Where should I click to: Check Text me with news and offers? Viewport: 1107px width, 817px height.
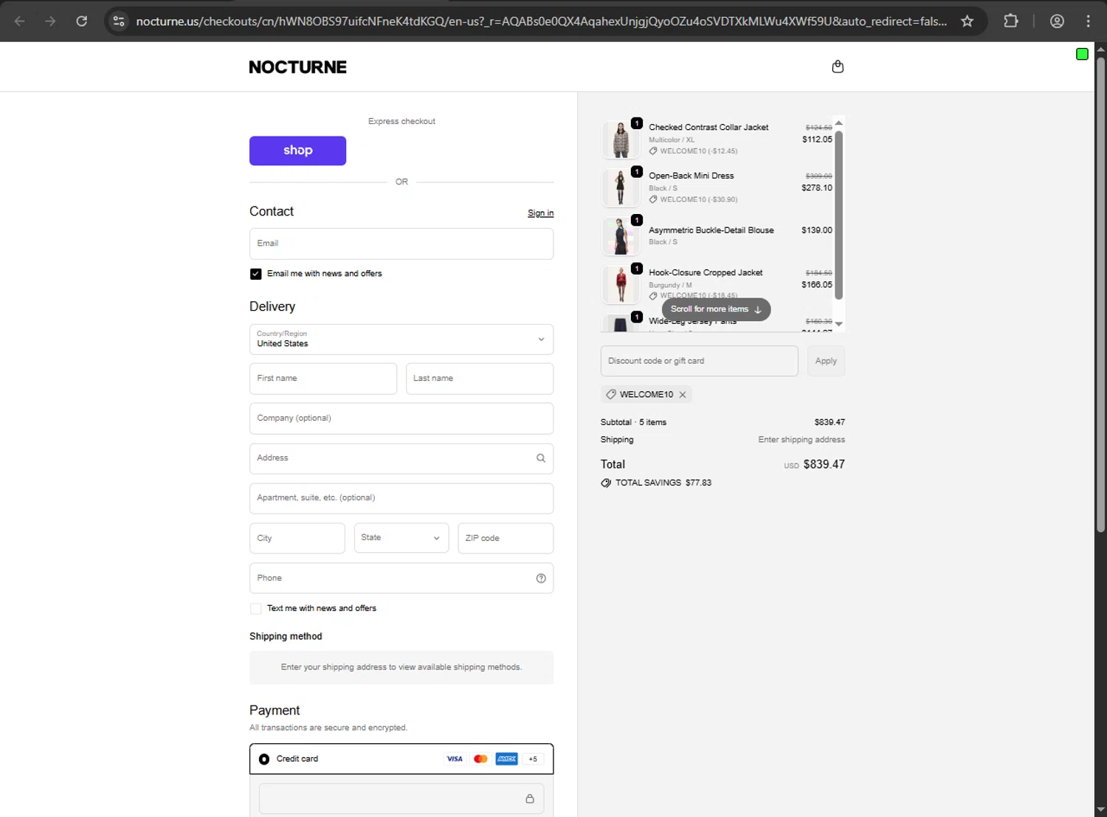coord(255,609)
